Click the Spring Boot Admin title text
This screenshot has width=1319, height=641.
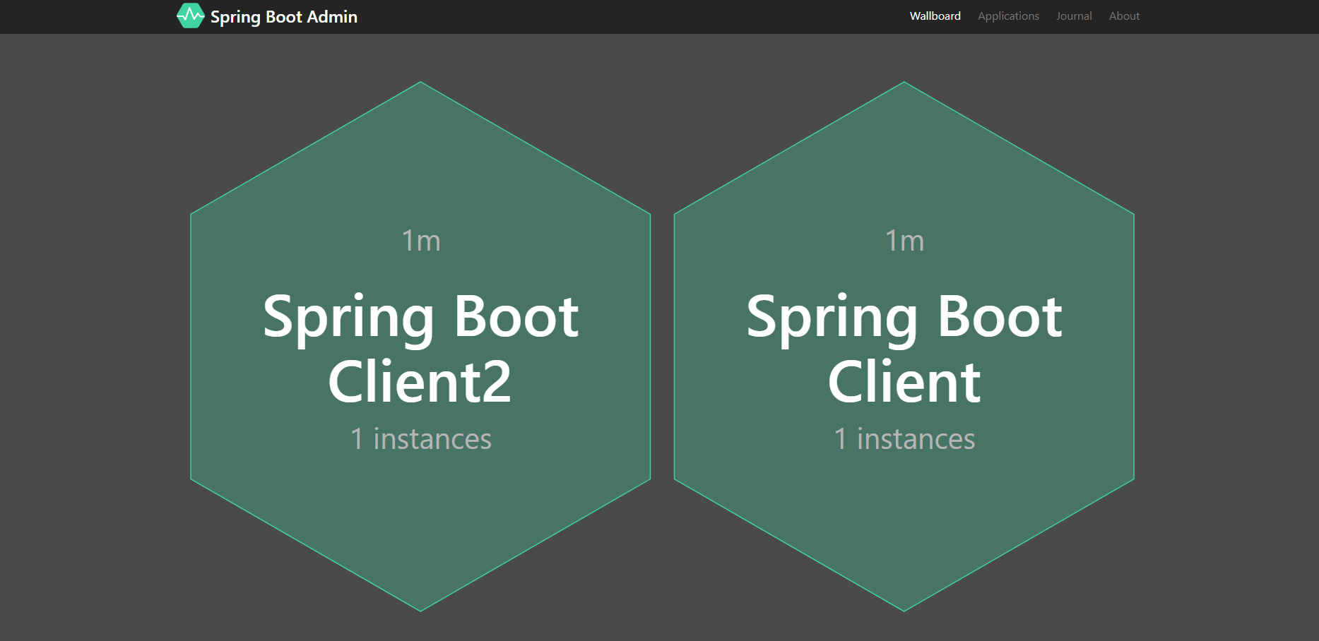point(283,16)
